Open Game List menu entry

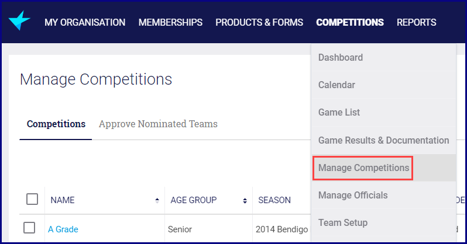click(x=339, y=112)
